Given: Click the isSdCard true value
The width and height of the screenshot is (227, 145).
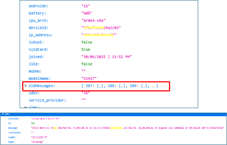Looking at the screenshot, I should (86, 49).
